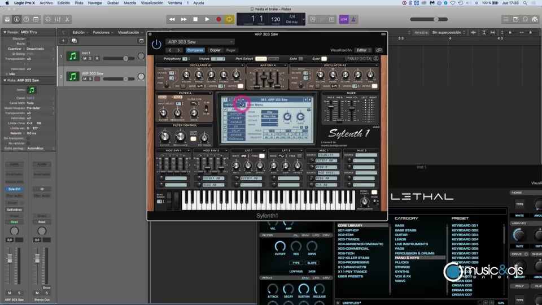The width and height of the screenshot is (542, 305).
Task: Adjust the Inst 1 track volume slider
Action: click(119, 58)
